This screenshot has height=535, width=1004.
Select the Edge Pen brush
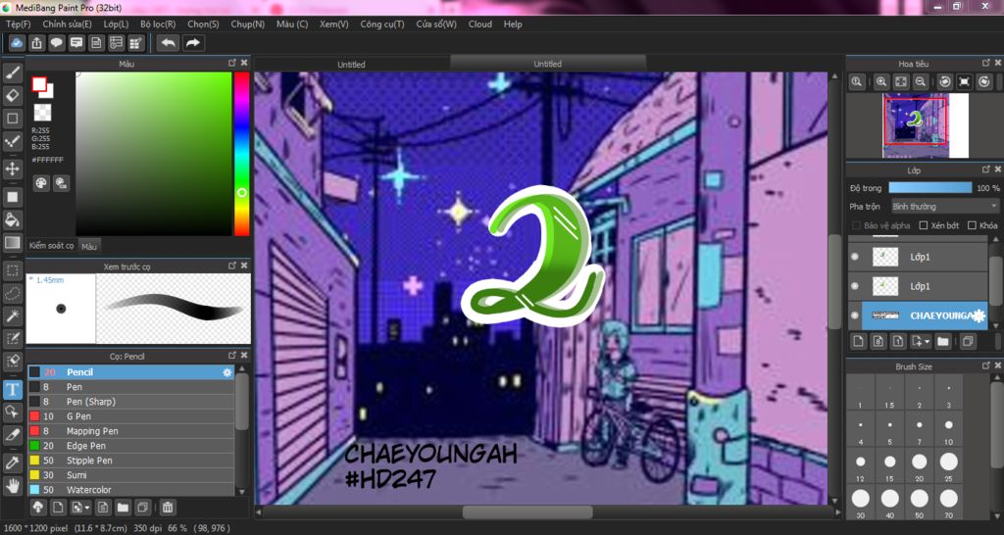130,446
